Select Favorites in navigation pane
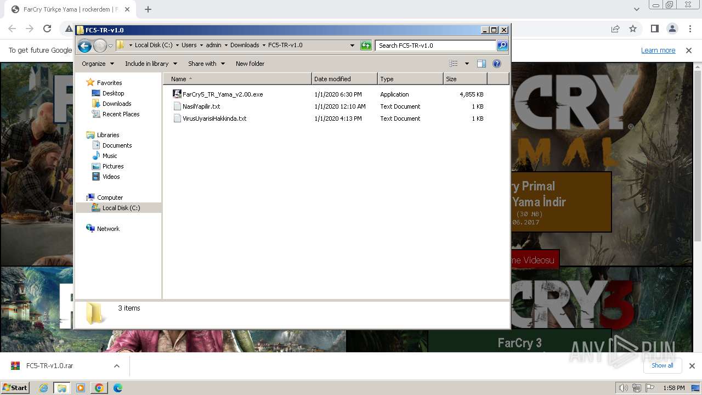This screenshot has width=702, height=395. tap(110, 83)
